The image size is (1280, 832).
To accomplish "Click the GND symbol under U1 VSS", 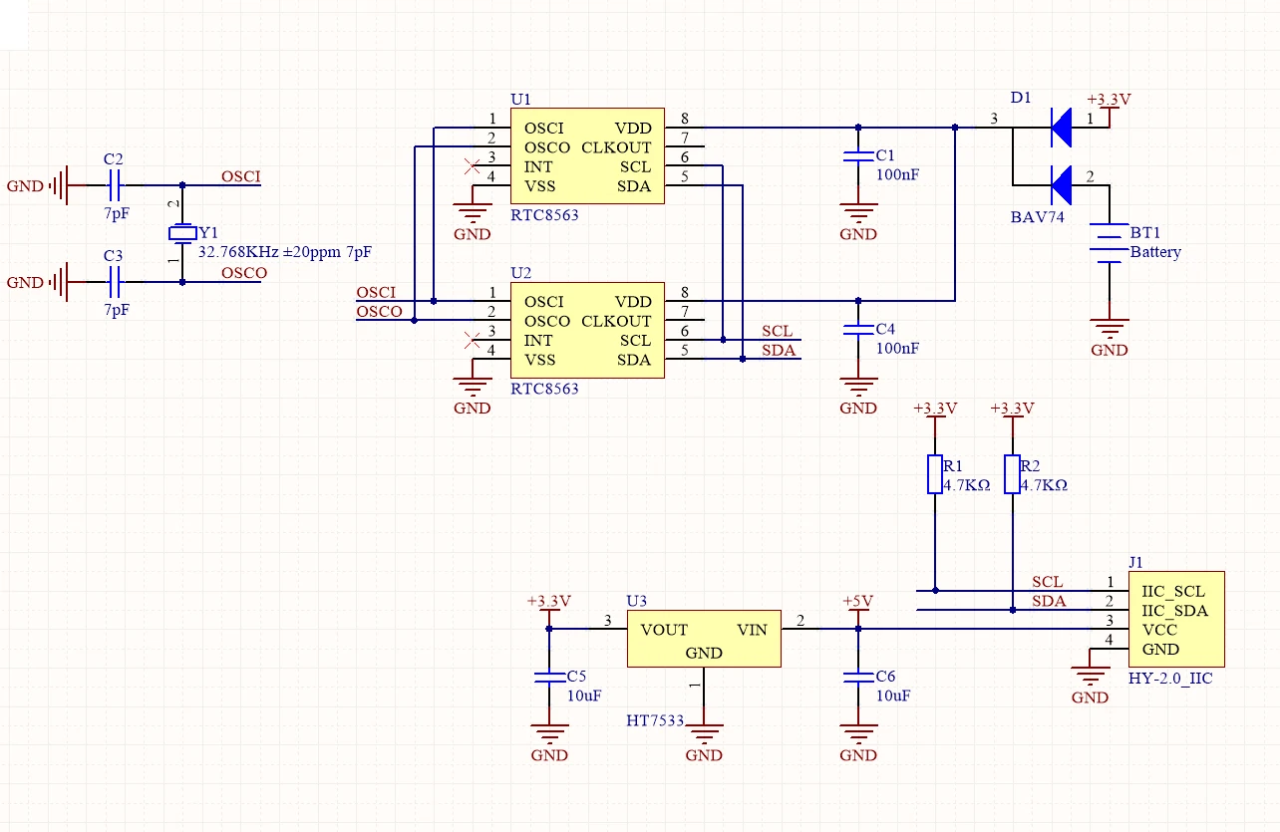I will tap(473, 222).
